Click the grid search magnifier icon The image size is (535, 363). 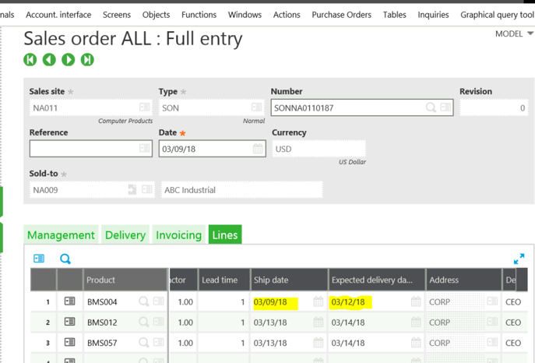coord(65,259)
